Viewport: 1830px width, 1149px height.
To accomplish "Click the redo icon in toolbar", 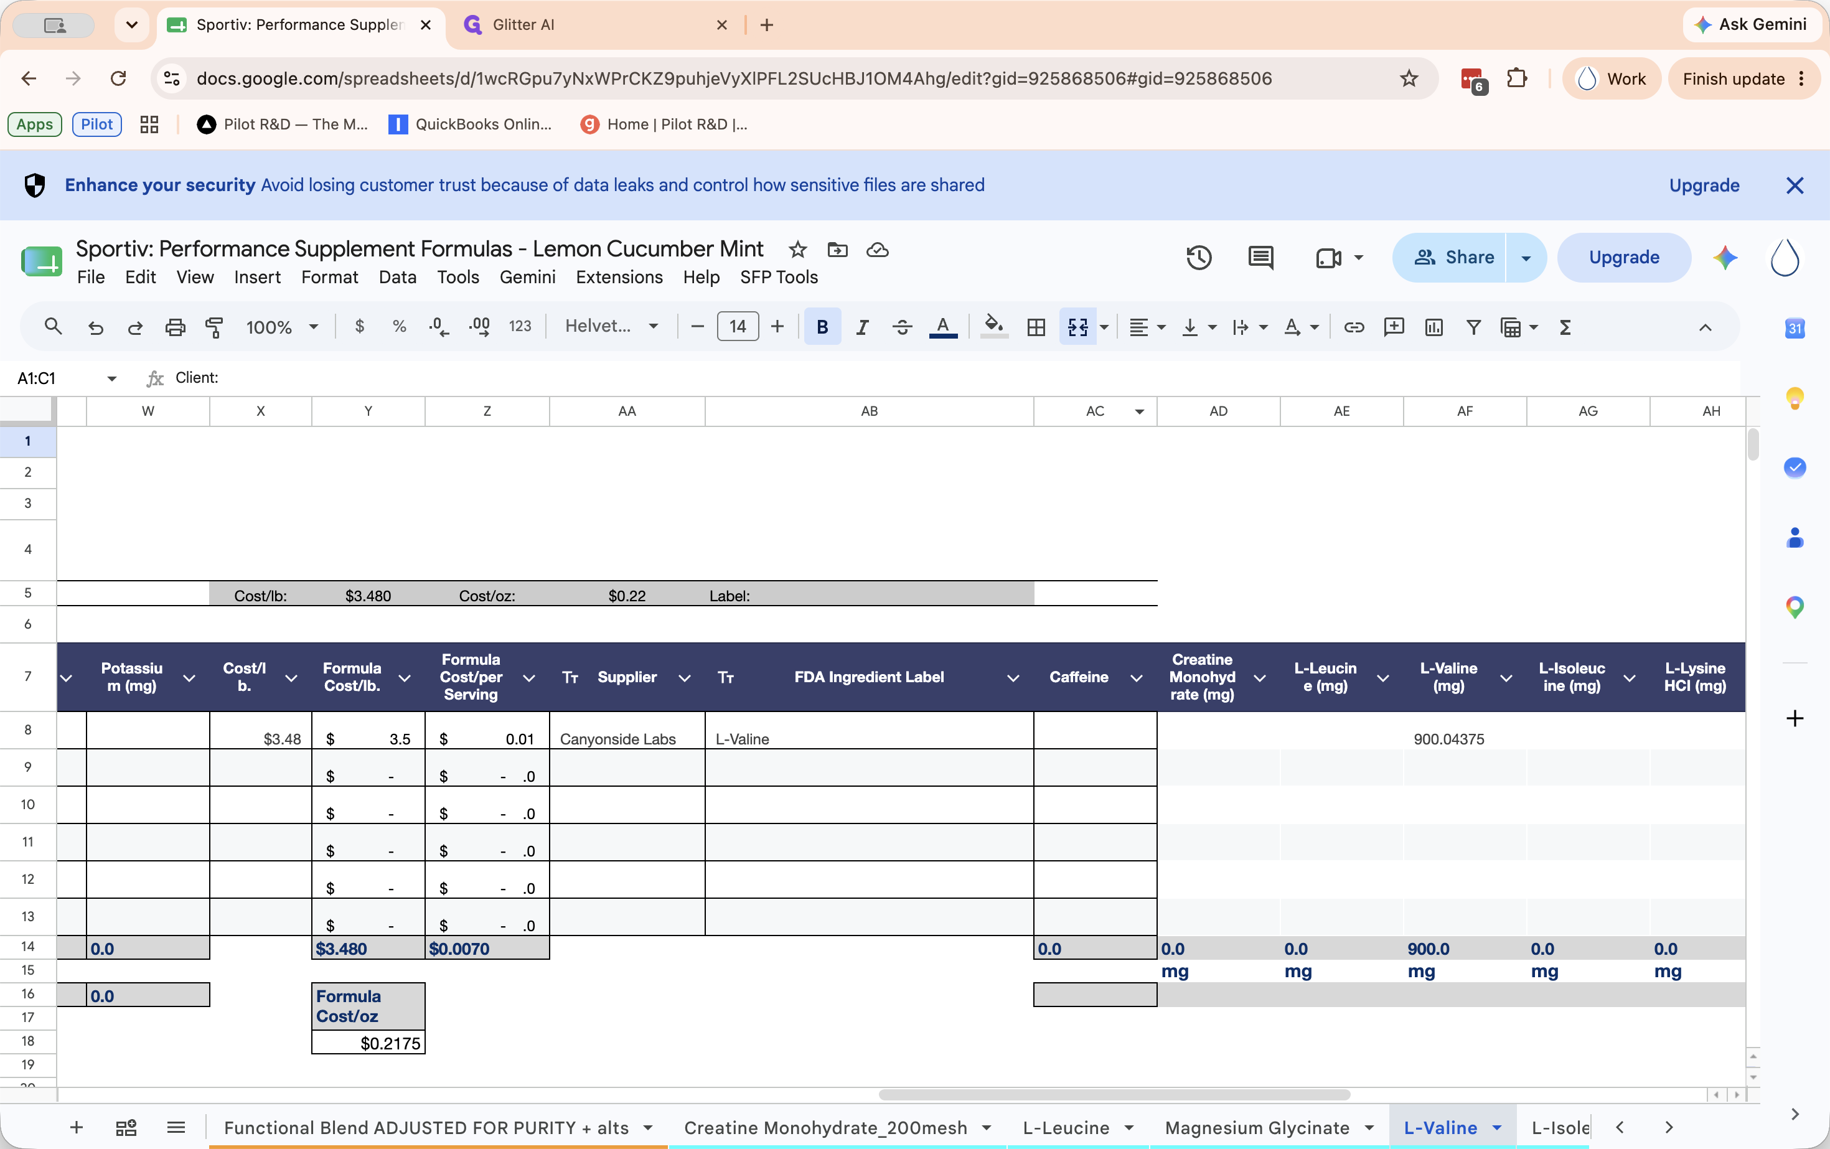I will [x=135, y=327].
